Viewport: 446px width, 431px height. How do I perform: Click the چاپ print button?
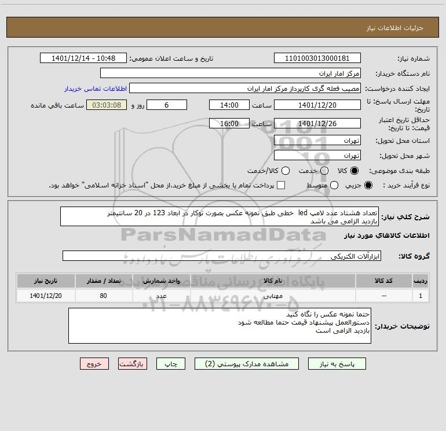tap(171, 364)
